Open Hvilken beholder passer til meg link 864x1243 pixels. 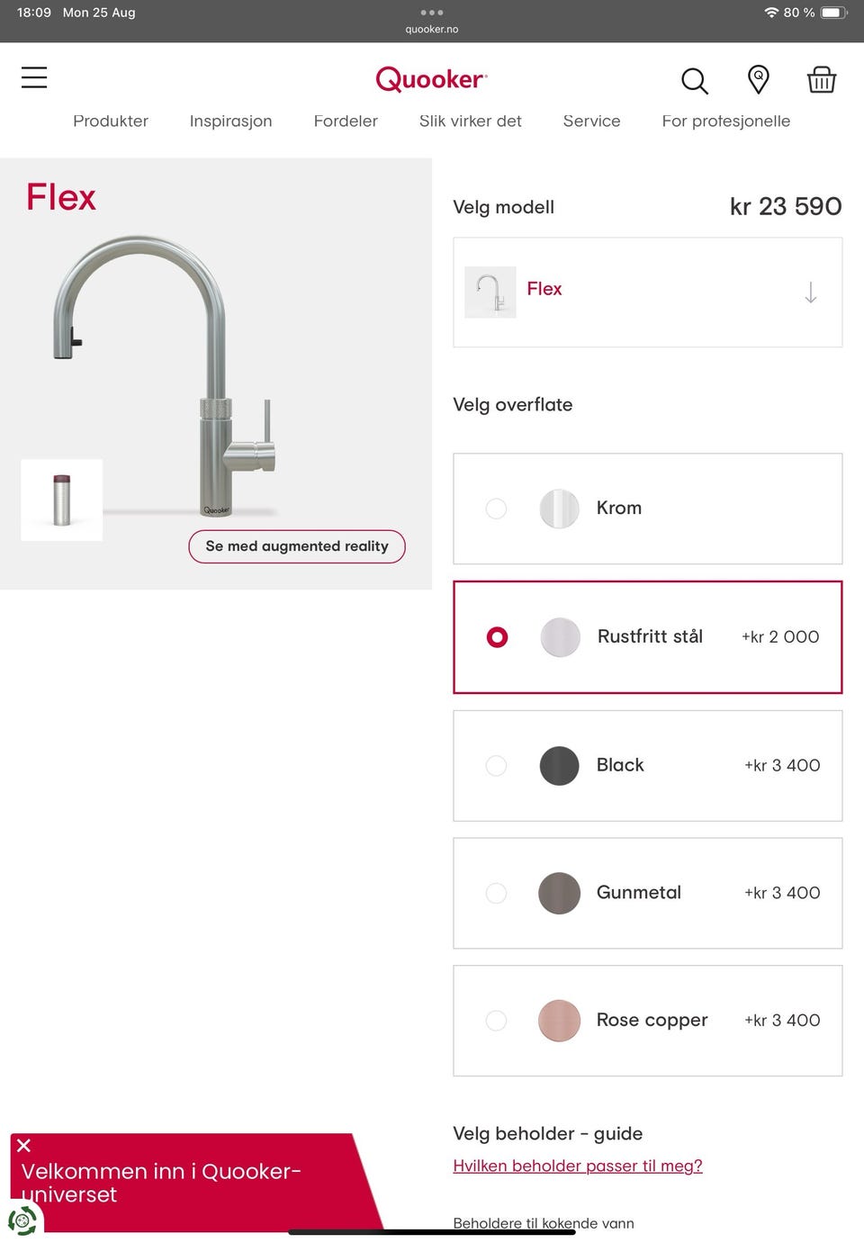[578, 1166]
